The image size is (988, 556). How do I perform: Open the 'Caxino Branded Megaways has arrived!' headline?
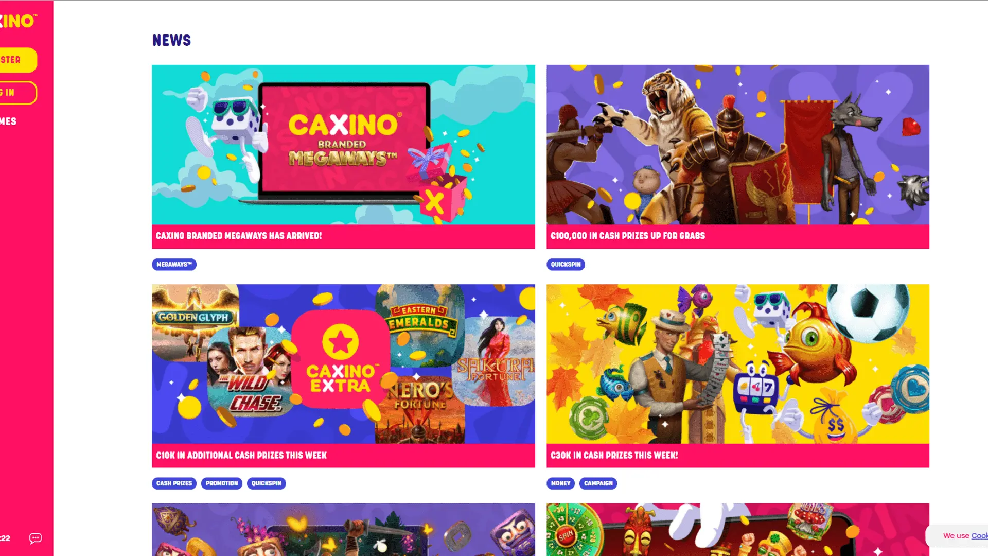point(239,236)
